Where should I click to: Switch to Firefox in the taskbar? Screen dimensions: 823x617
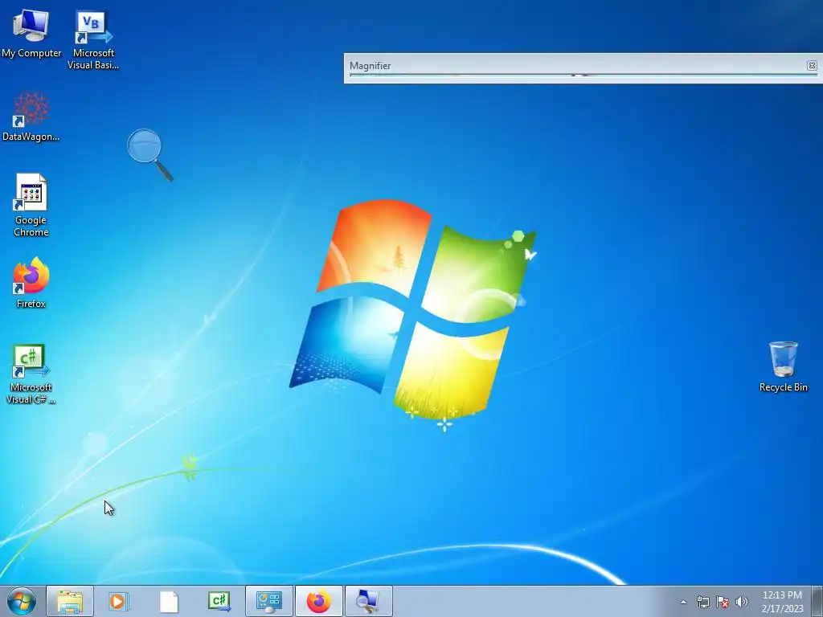pos(319,601)
